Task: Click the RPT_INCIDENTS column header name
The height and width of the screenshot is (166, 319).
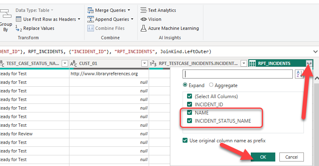Action: 274,63
